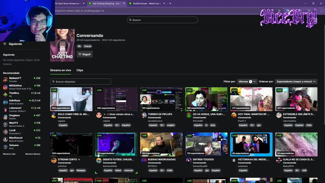The image size is (325, 183).
Task: Click rageylo's streamer avatar
Action: 54,115
